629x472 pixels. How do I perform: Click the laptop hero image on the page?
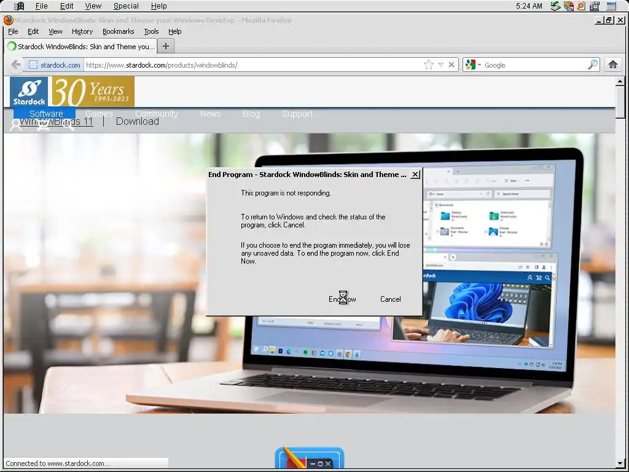(309, 273)
